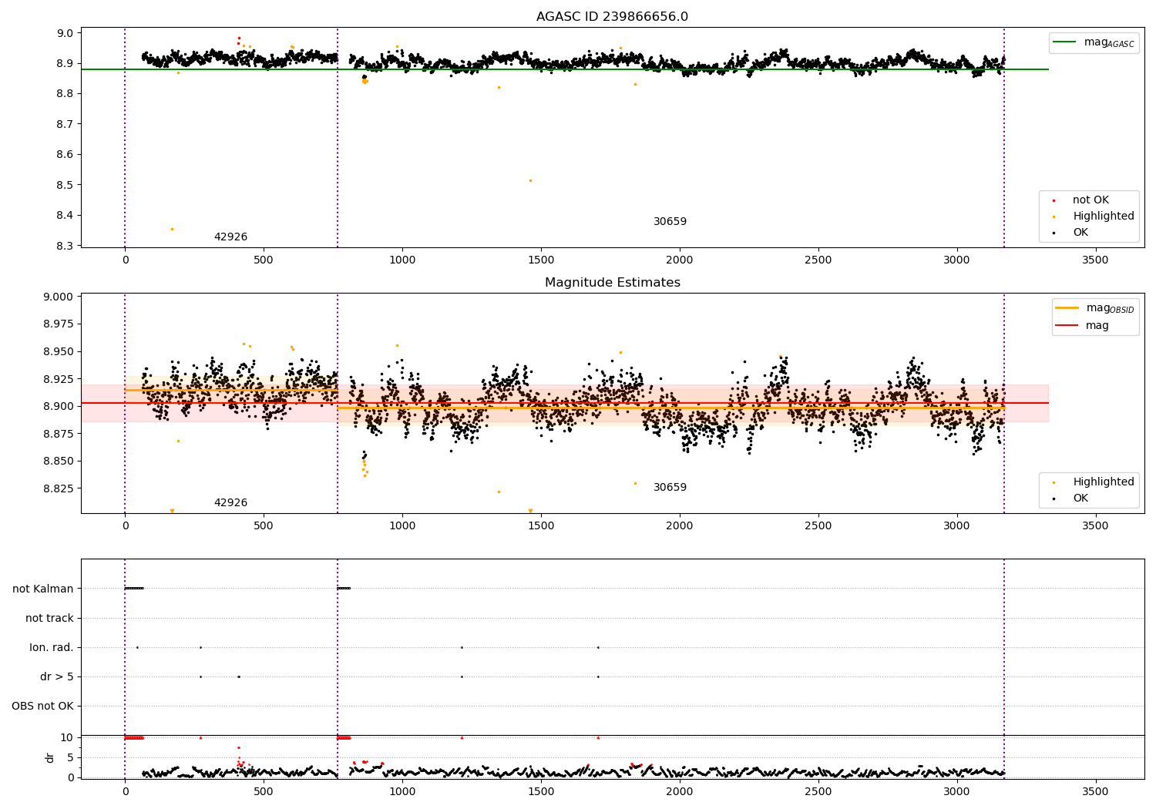This screenshot has height=809, width=1156.
Task: Click the 'mag AGASC' legend entry
Action: (x=1094, y=43)
